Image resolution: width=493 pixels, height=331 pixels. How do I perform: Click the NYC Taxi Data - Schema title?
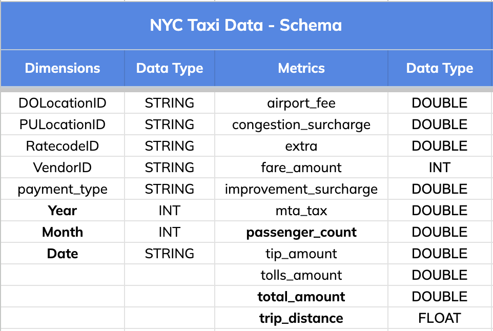click(246, 25)
